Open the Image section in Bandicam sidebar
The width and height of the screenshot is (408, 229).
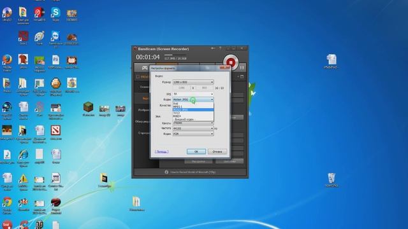coord(143,110)
